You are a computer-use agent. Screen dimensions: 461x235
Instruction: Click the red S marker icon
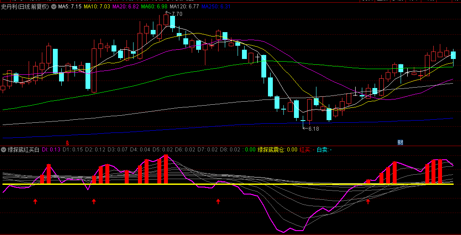coord(67,143)
